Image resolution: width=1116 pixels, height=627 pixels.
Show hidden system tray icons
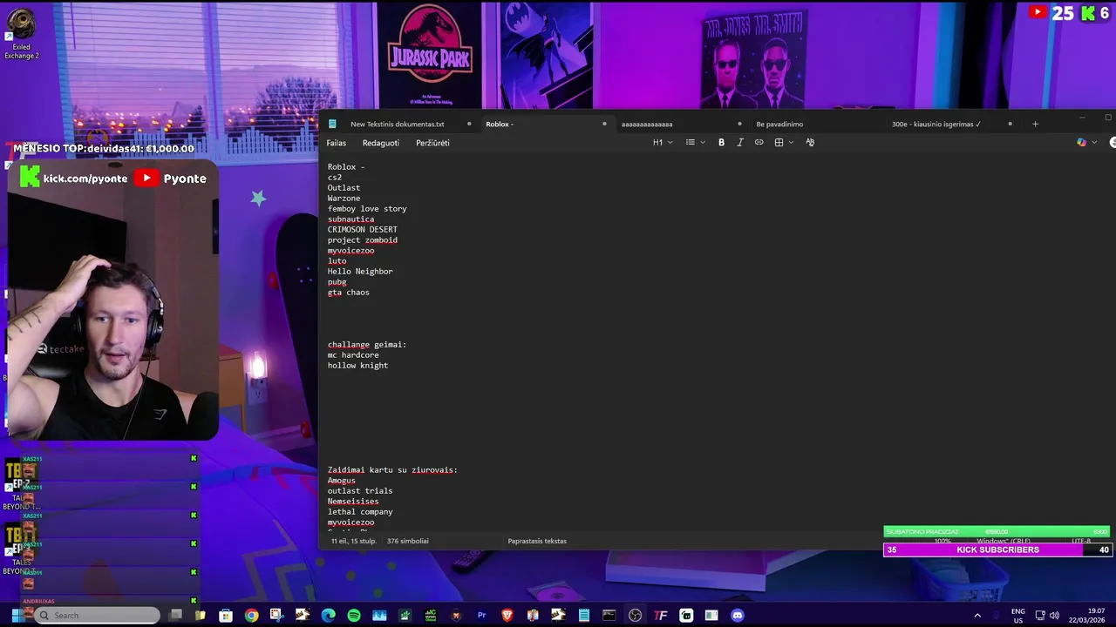click(x=977, y=616)
